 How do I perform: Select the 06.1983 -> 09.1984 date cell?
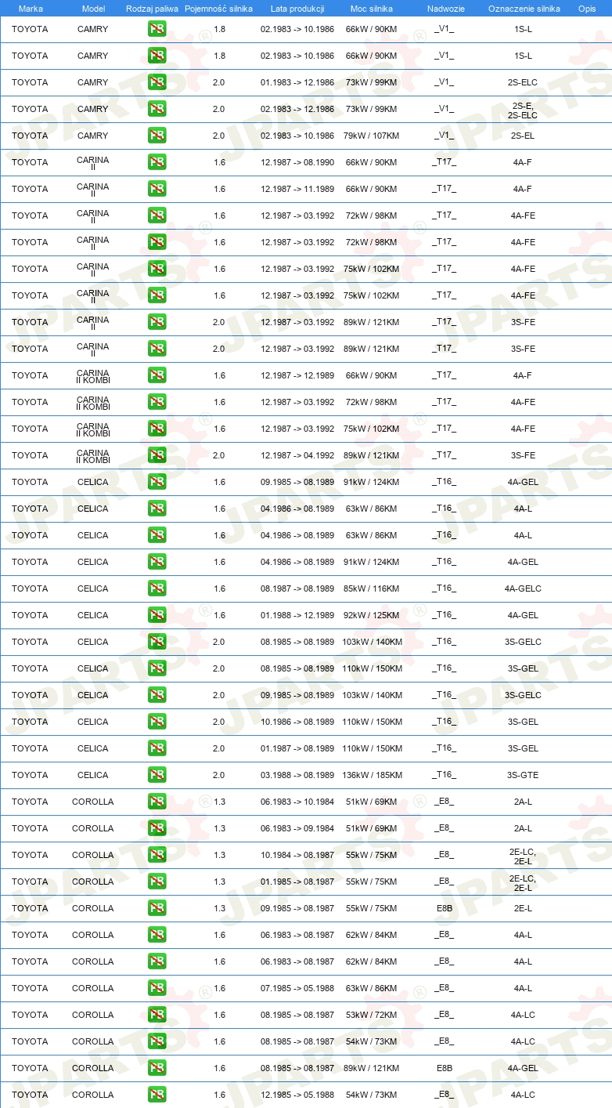coord(297,828)
